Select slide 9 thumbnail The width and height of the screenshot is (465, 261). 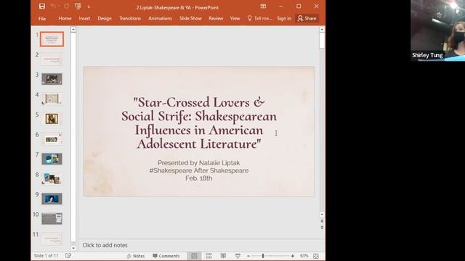(x=52, y=199)
